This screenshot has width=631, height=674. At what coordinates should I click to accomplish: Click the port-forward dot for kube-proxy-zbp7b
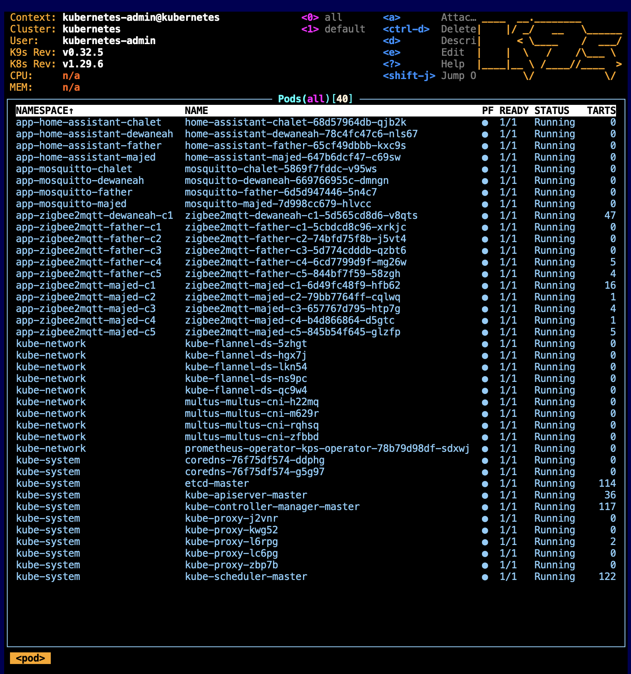click(485, 565)
